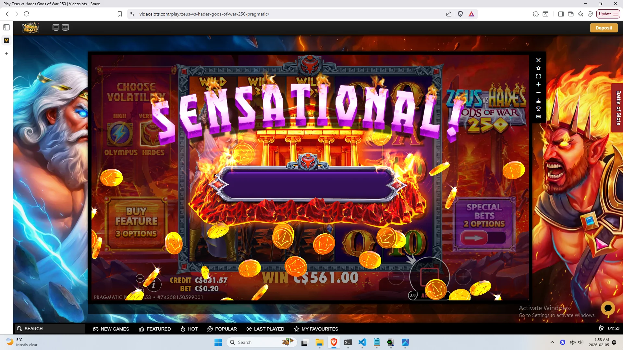
Task: Open NEW GAMES category
Action: point(111,329)
